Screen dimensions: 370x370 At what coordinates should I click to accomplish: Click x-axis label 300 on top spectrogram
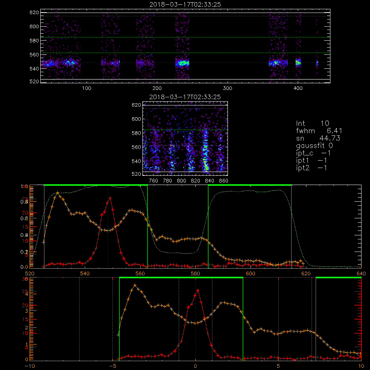click(x=228, y=88)
